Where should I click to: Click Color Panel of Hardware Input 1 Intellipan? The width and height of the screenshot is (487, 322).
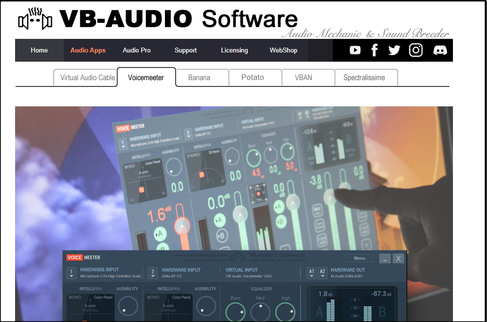point(103,297)
